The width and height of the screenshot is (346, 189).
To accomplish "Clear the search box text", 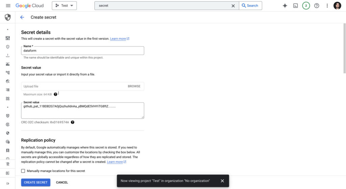I will coord(233,6).
